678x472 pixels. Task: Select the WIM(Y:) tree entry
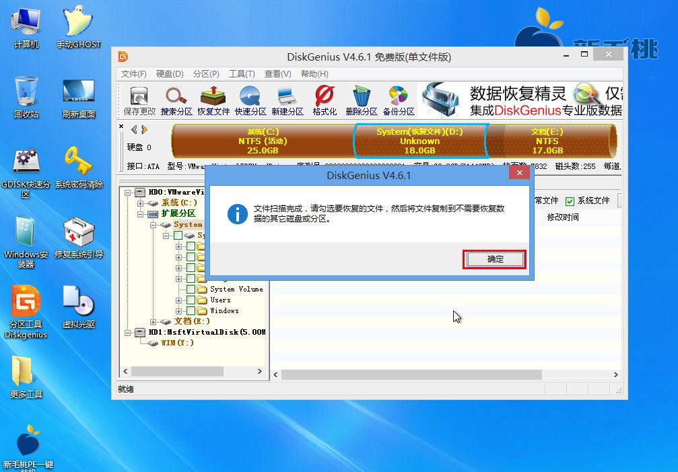coord(177,343)
